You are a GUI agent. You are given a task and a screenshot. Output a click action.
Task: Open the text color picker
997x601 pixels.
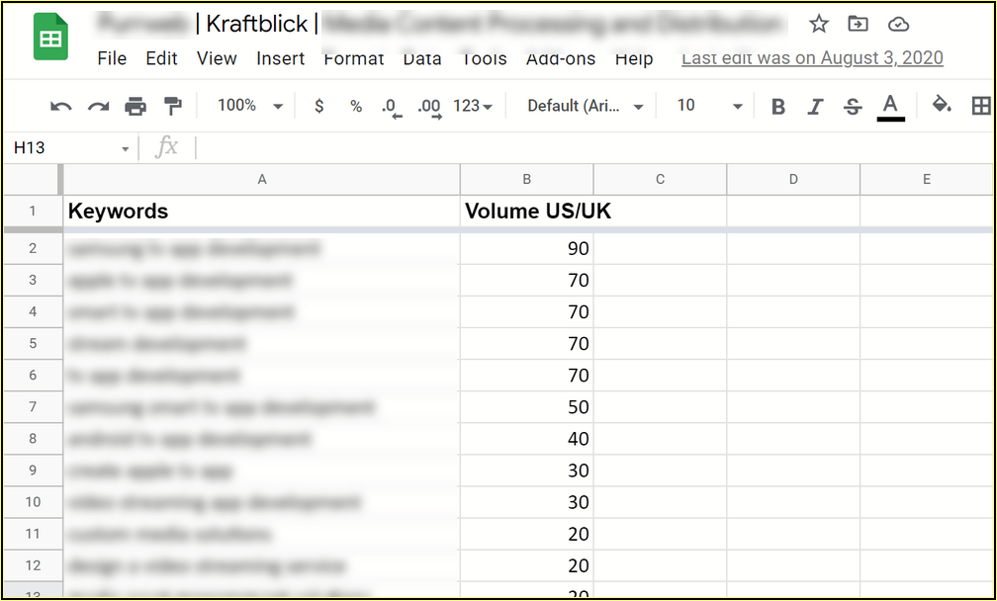[890, 106]
